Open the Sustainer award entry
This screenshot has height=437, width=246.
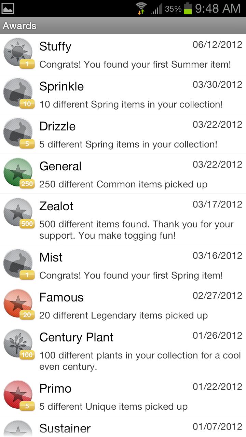(123, 426)
